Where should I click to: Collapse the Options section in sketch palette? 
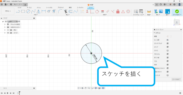coord(154,33)
